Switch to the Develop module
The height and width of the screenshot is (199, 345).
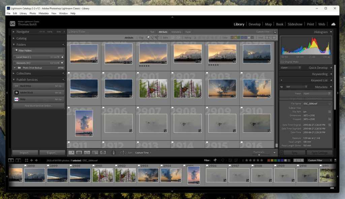tap(255, 24)
